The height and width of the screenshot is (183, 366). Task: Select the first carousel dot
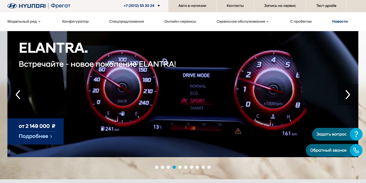pos(157,167)
